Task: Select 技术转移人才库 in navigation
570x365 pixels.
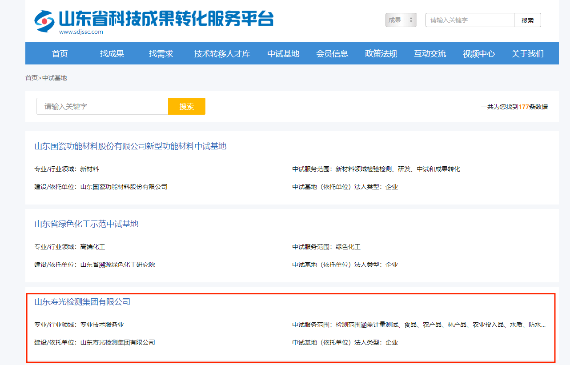Action: tap(222, 54)
